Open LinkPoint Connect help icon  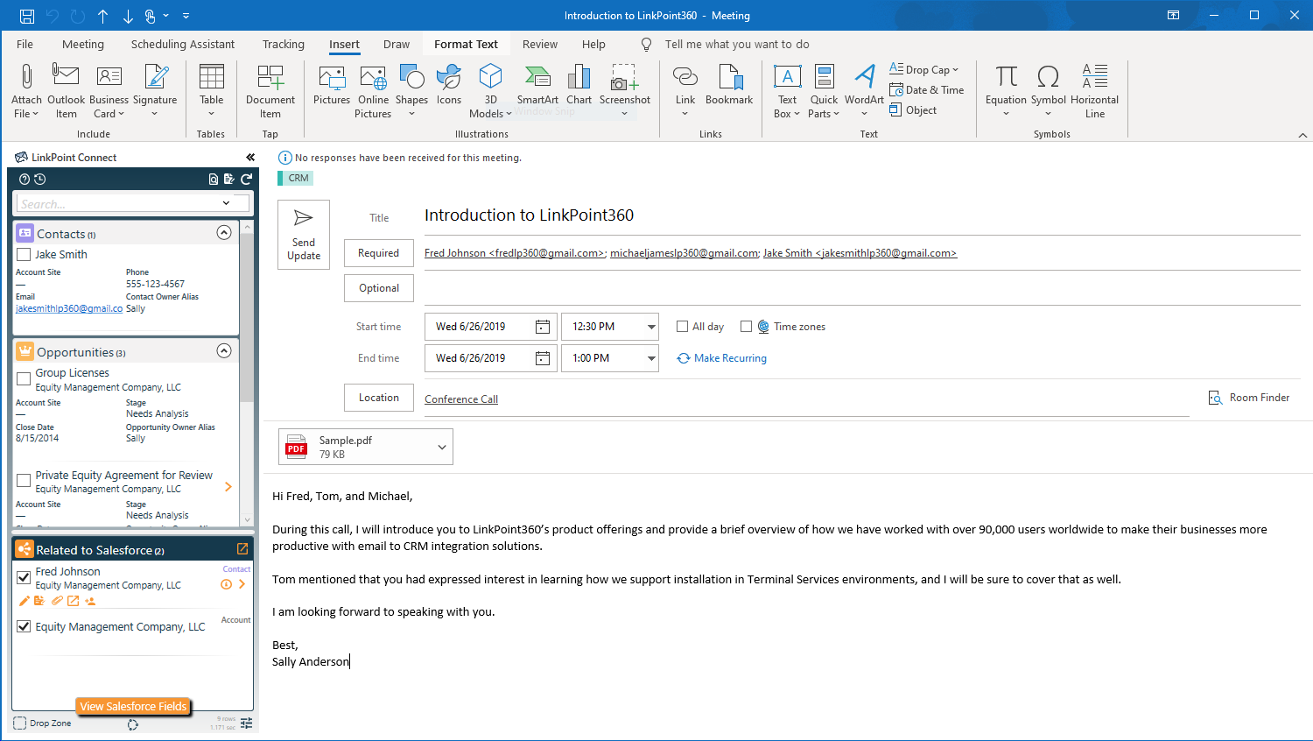click(25, 179)
